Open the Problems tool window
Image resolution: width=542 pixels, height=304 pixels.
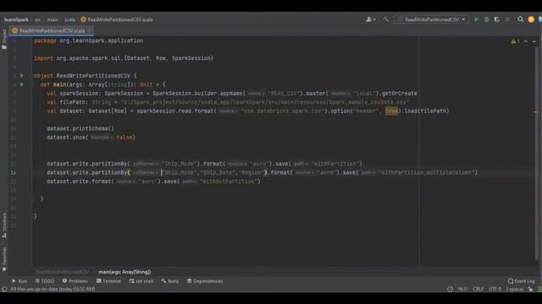[75, 281]
